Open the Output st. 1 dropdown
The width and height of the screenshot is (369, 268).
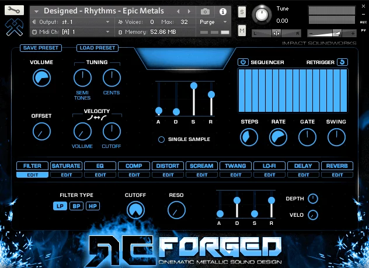click(72, 22)
